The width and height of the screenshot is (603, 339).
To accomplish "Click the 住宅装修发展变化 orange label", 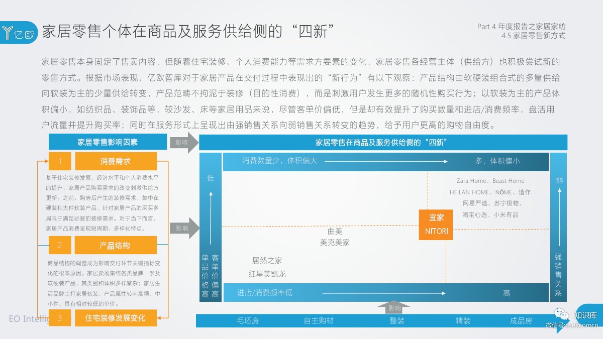I will pyautogui.click(x=116, y=318).
